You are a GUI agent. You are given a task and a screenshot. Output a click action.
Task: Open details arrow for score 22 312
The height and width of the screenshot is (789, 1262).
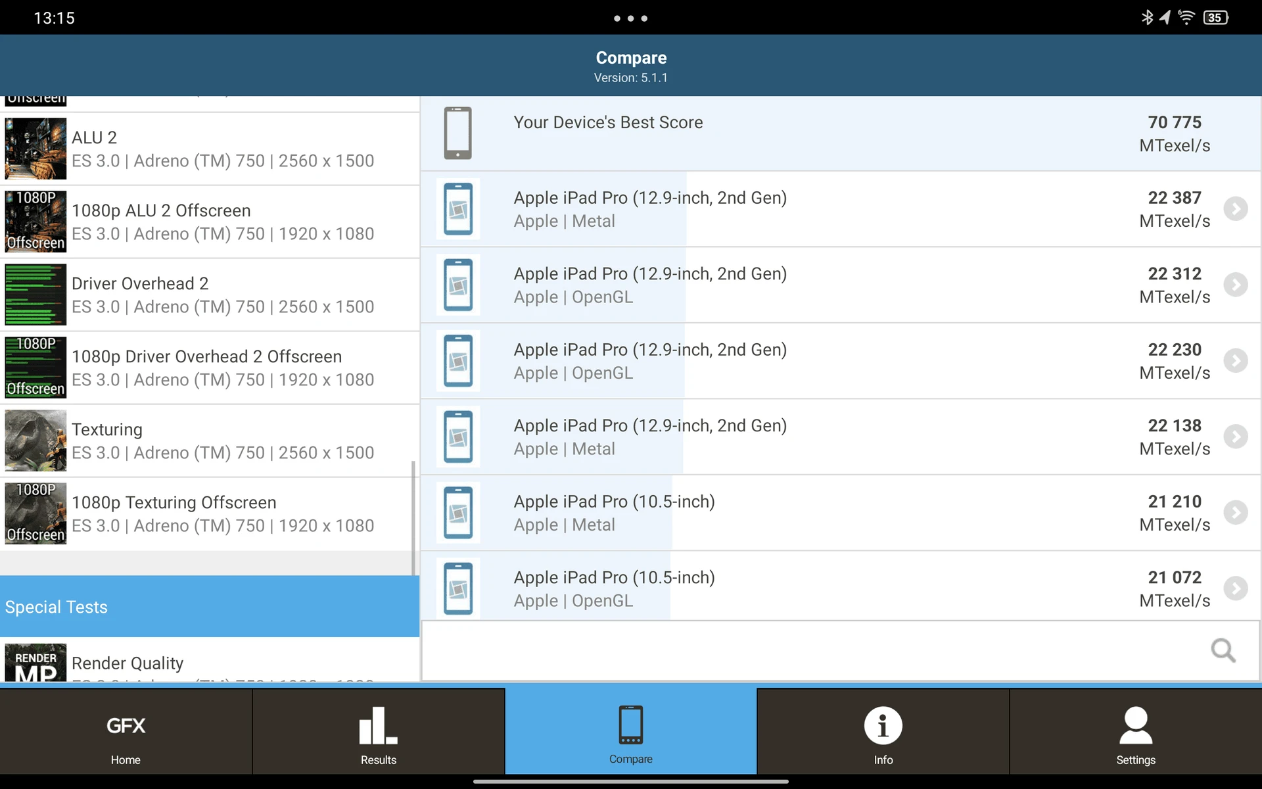coord(1236,285)
